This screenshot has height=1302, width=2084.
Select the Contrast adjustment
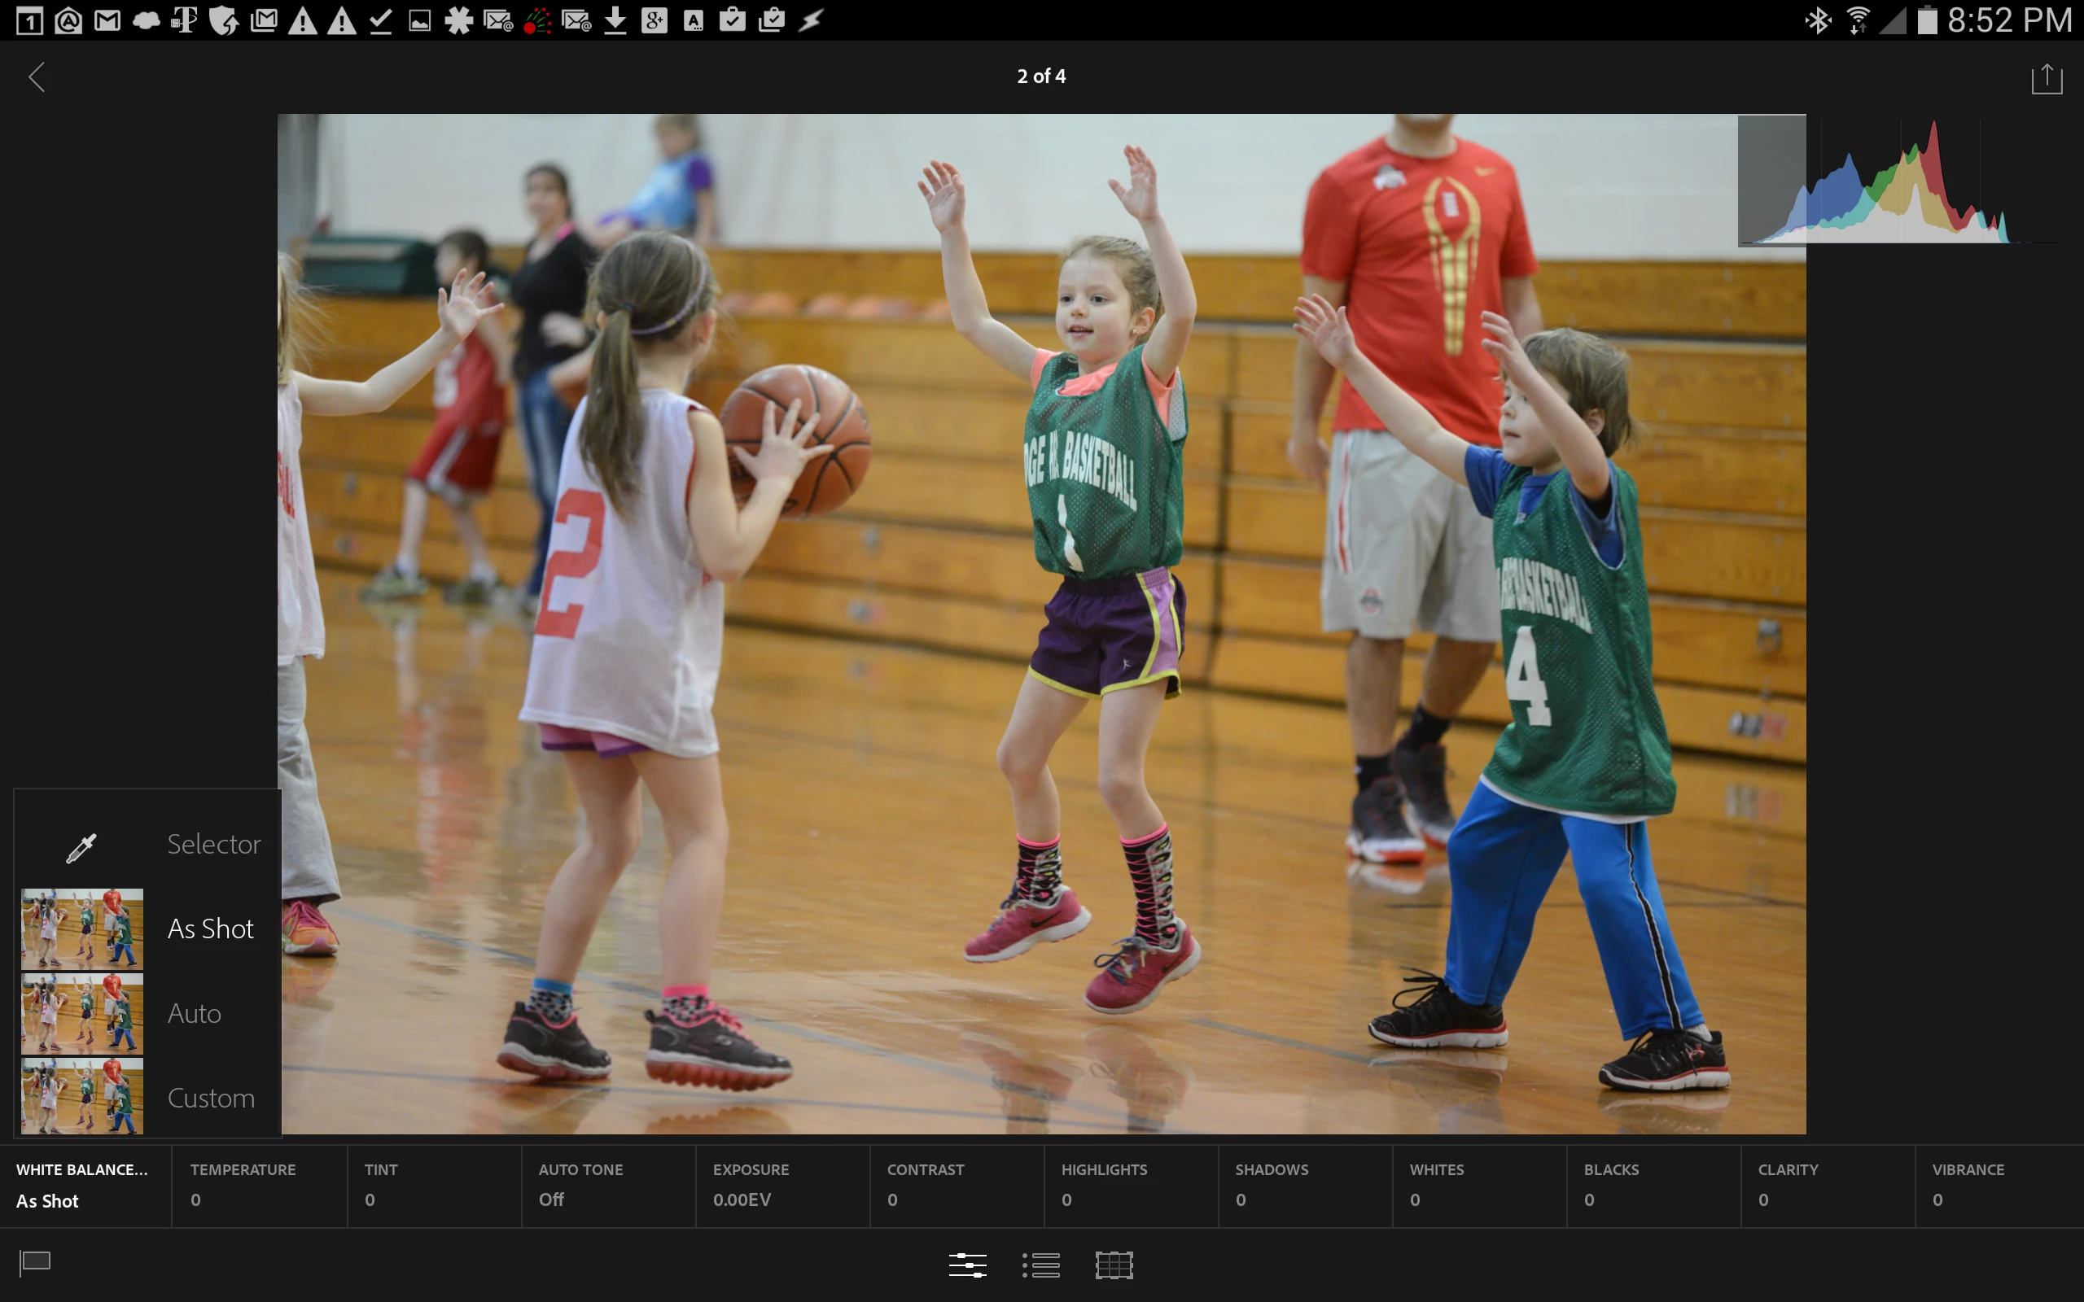(x=956, y=1185)
